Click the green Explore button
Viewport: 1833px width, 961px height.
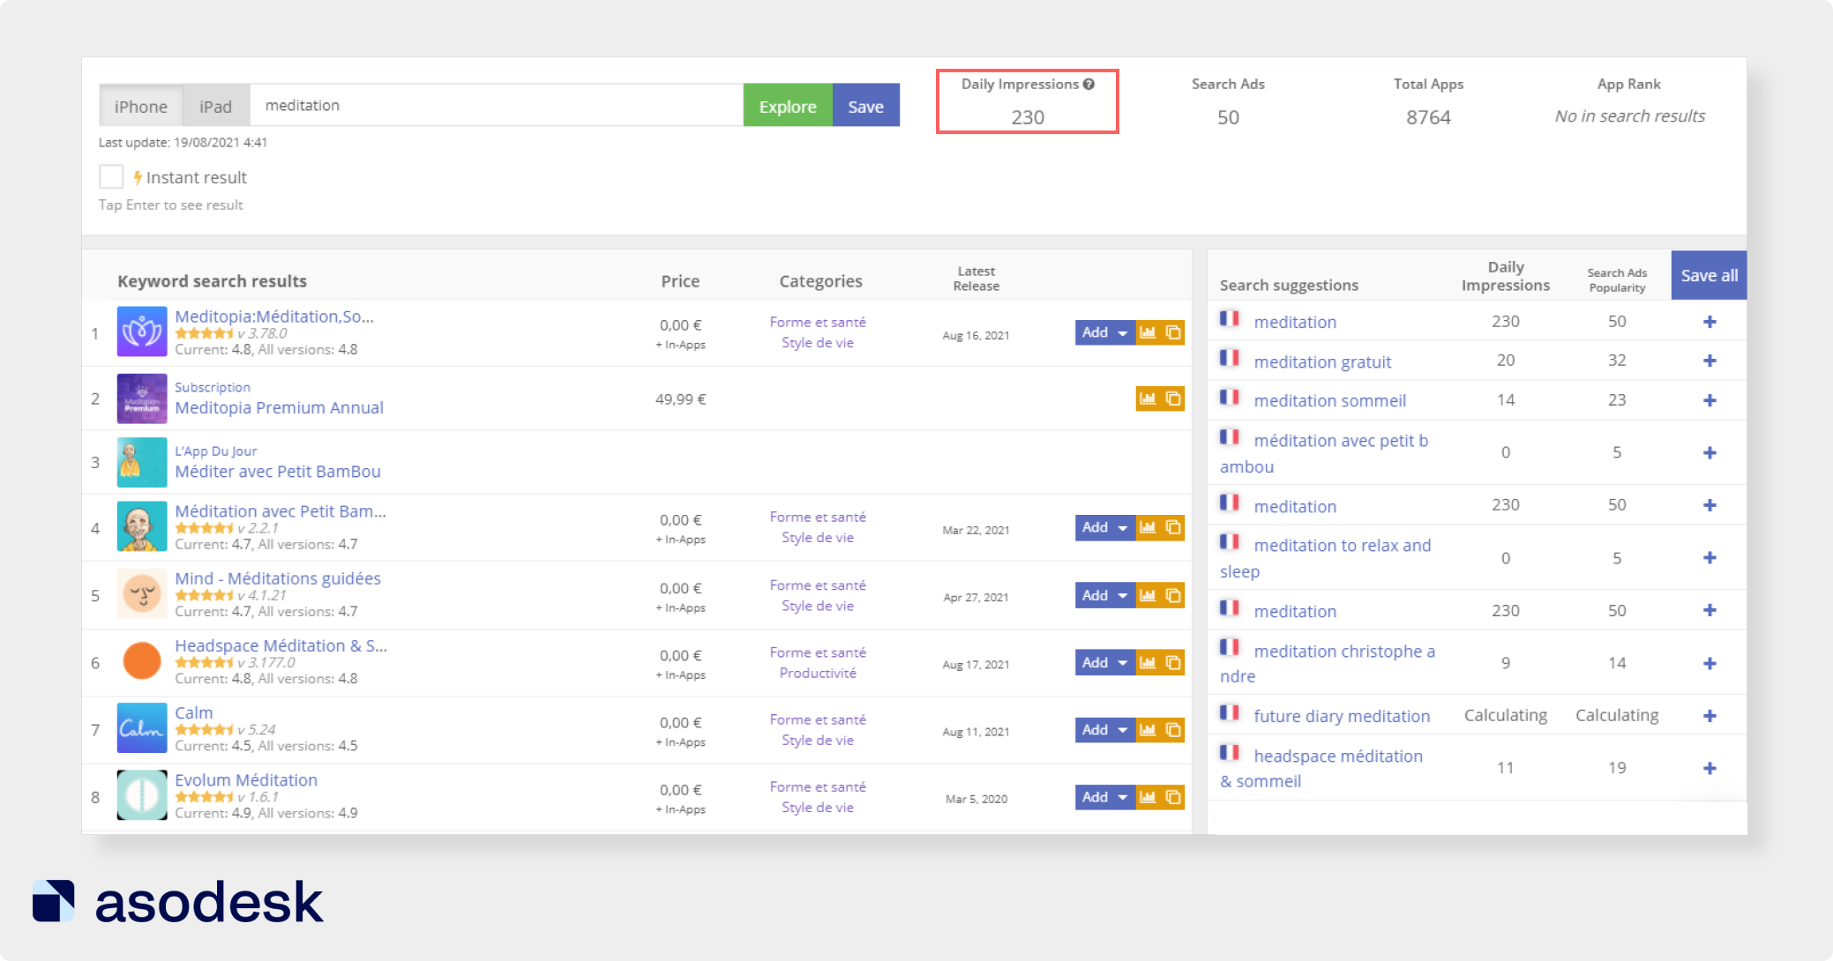(788, 106)
